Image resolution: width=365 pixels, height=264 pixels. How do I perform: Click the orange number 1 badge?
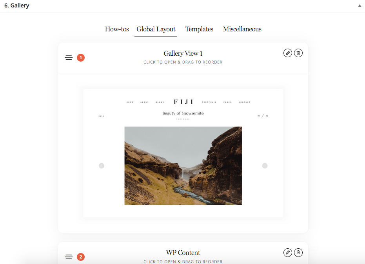point(81,58)
